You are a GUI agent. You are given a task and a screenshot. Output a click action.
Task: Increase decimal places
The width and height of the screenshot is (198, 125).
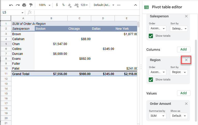point(76,5)
